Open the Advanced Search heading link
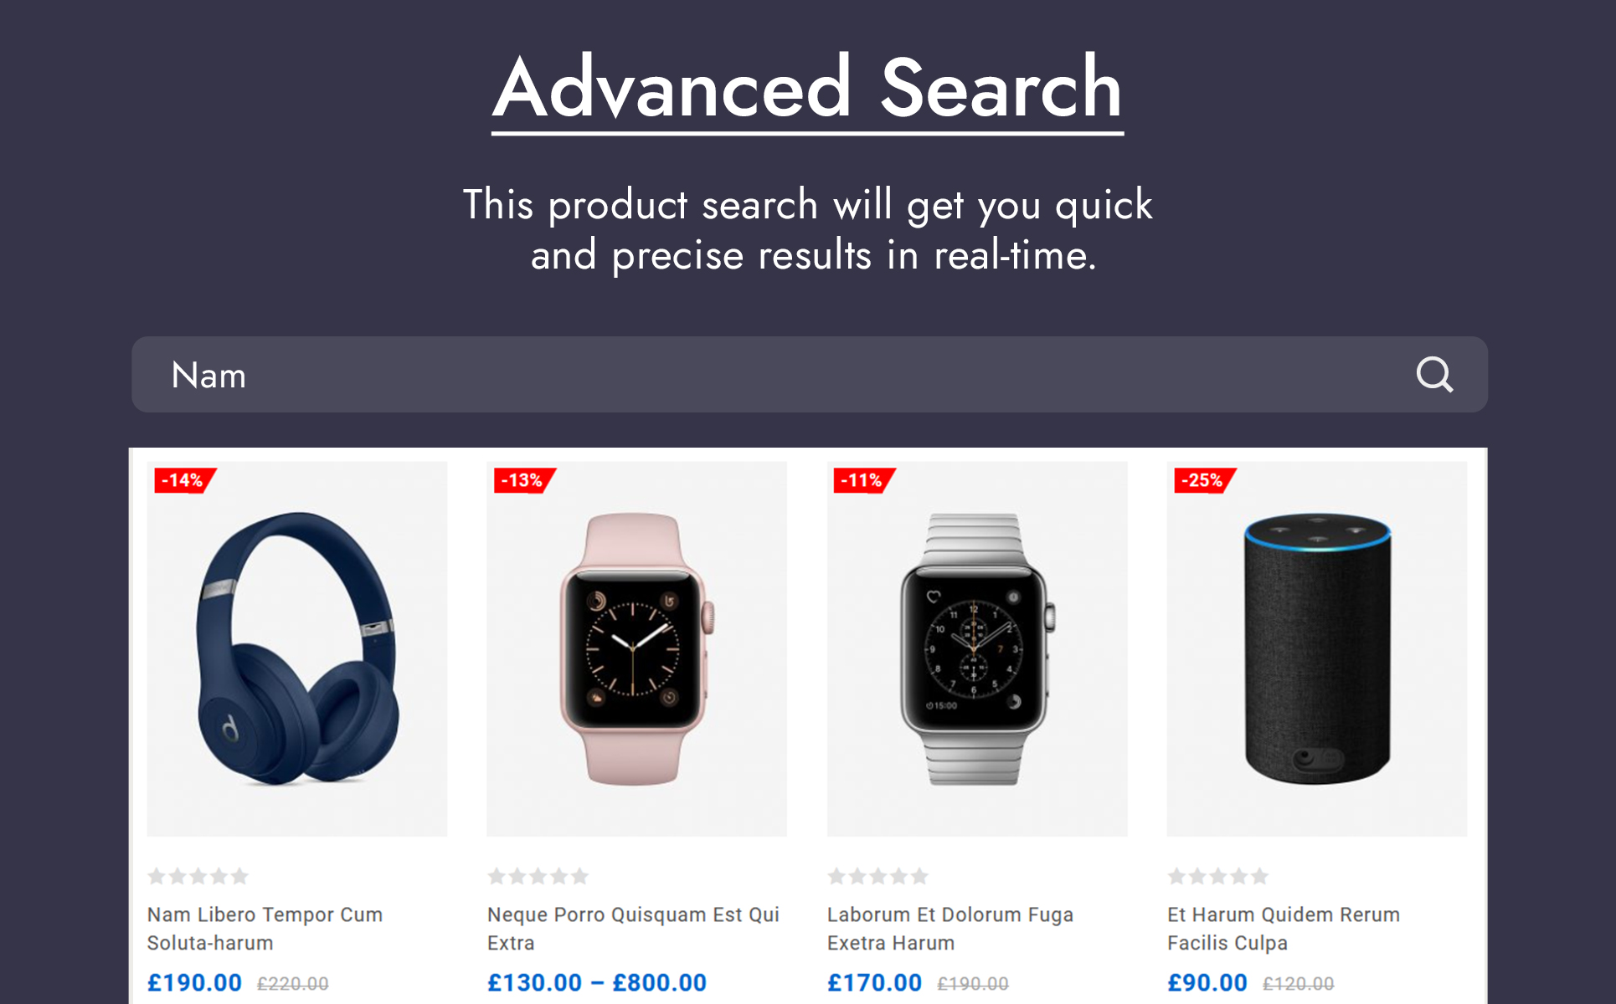This screenshot has height=1004, width=1616. (807, 89)
